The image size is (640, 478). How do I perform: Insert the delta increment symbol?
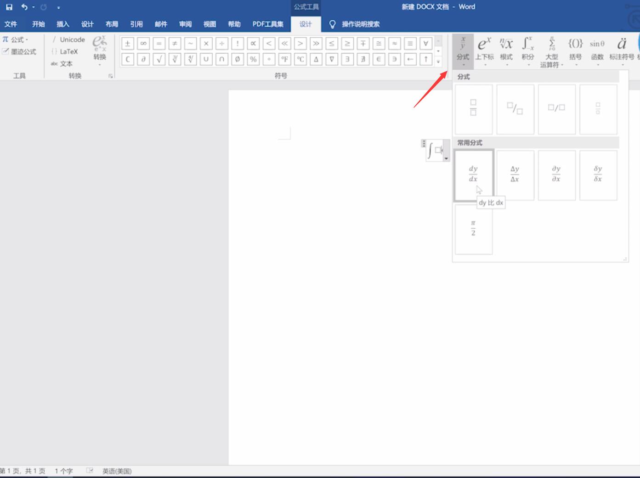(x=316, y=59)
